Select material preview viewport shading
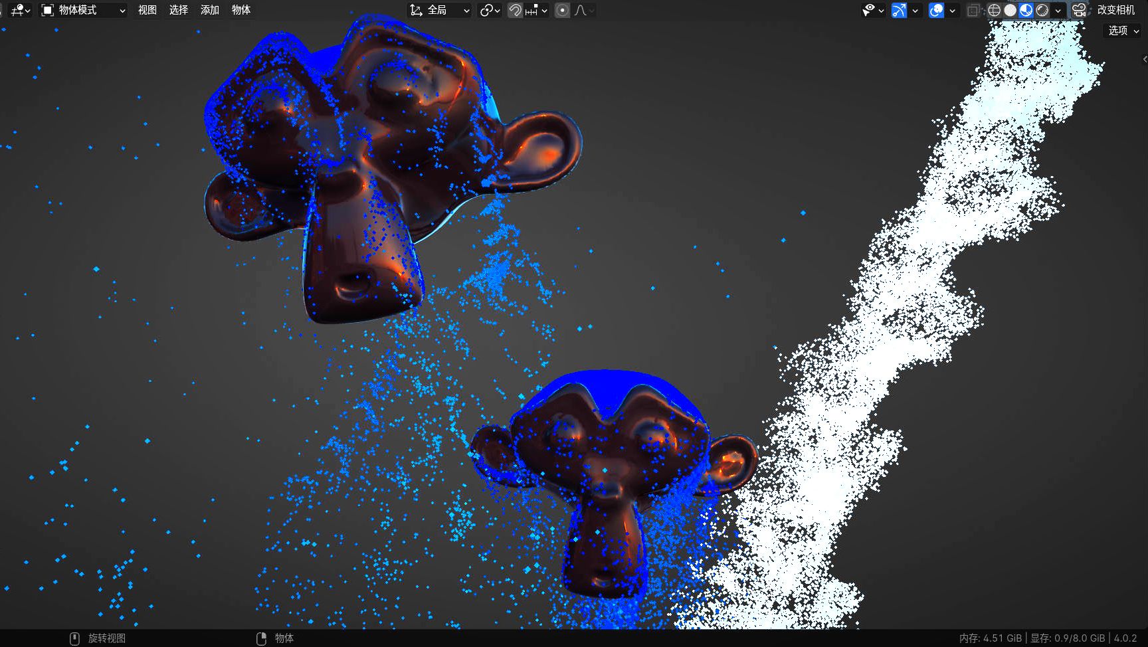Viewport: 1148px width, 647px height. 1026,10
